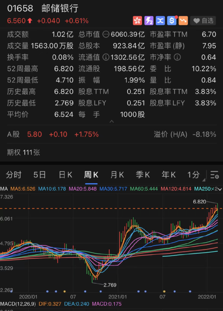Tap the MA60:5.444 indicator label

tap(144, 189)
